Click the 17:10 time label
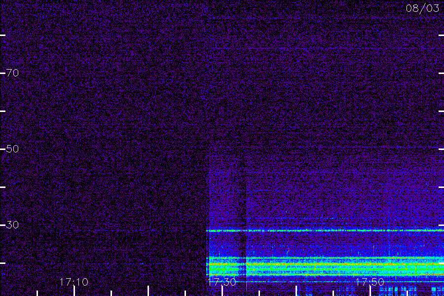The image size is (444, 296). [74, 282]
